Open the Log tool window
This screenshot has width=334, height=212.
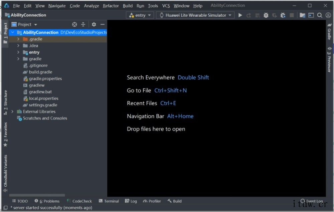[131, 201]
